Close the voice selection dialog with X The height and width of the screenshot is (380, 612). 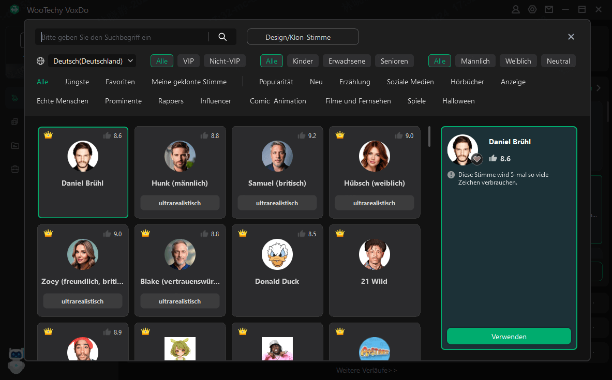tap(571, 37)
